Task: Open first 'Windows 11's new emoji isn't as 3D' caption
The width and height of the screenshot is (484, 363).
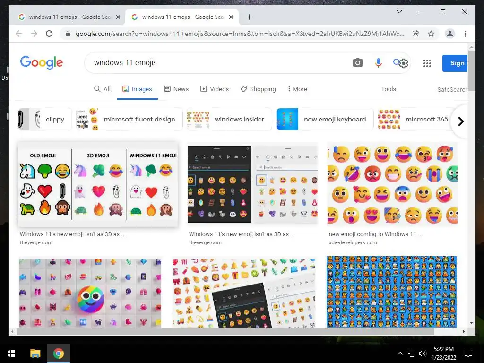Action: 73,234
